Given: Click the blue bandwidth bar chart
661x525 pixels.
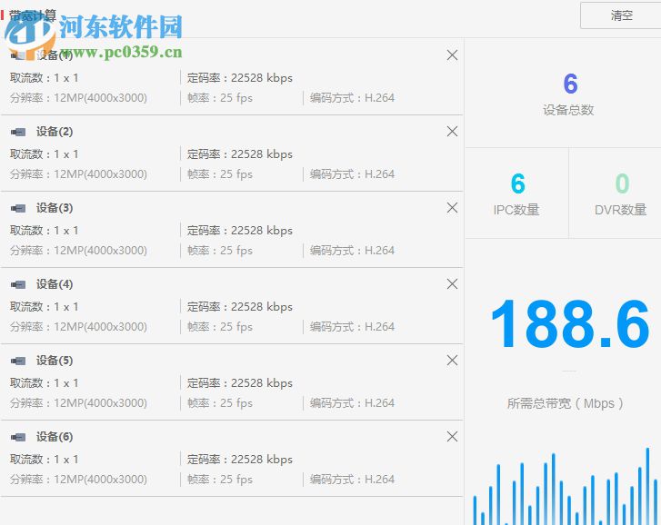Looking at the screenshot, I should (565, 486).
